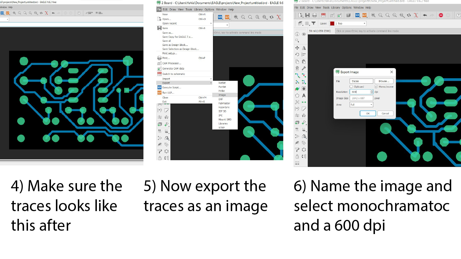
Task: Increase resolution with the spinner up arrow
Action: pos(372,91)
